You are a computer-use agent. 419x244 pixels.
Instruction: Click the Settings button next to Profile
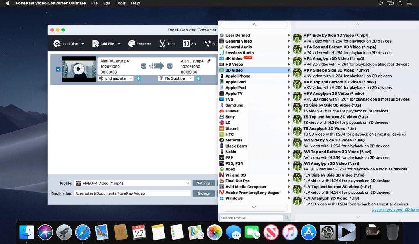click(x=203, y=183)
